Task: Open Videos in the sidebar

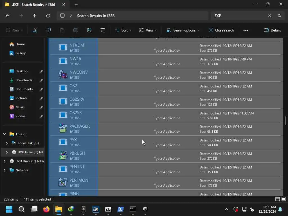Action: click(x=20, y=116)
